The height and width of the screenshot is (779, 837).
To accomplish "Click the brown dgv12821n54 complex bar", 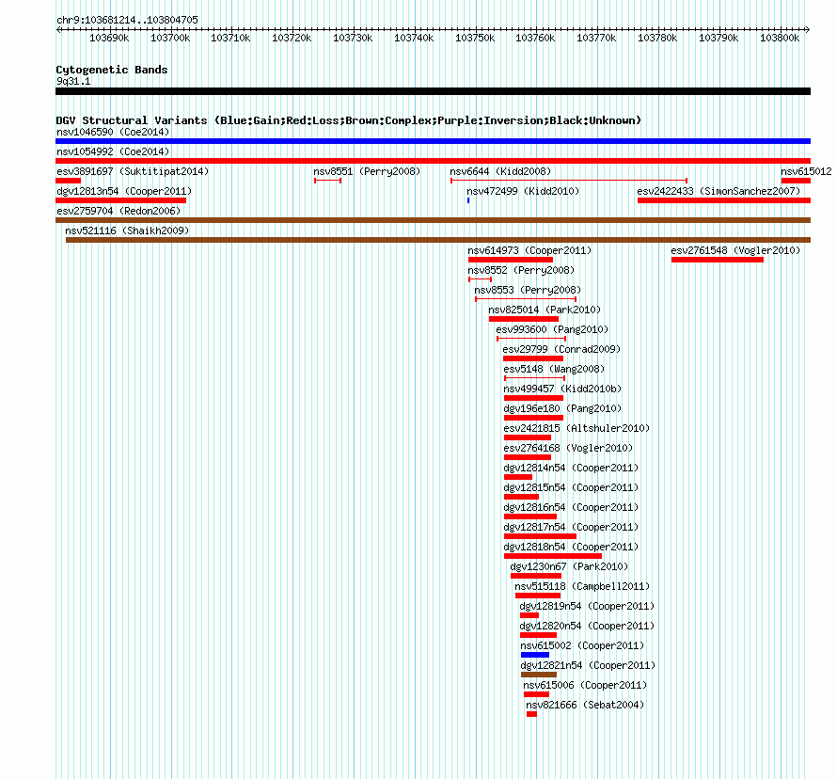I will pos(539,675).
